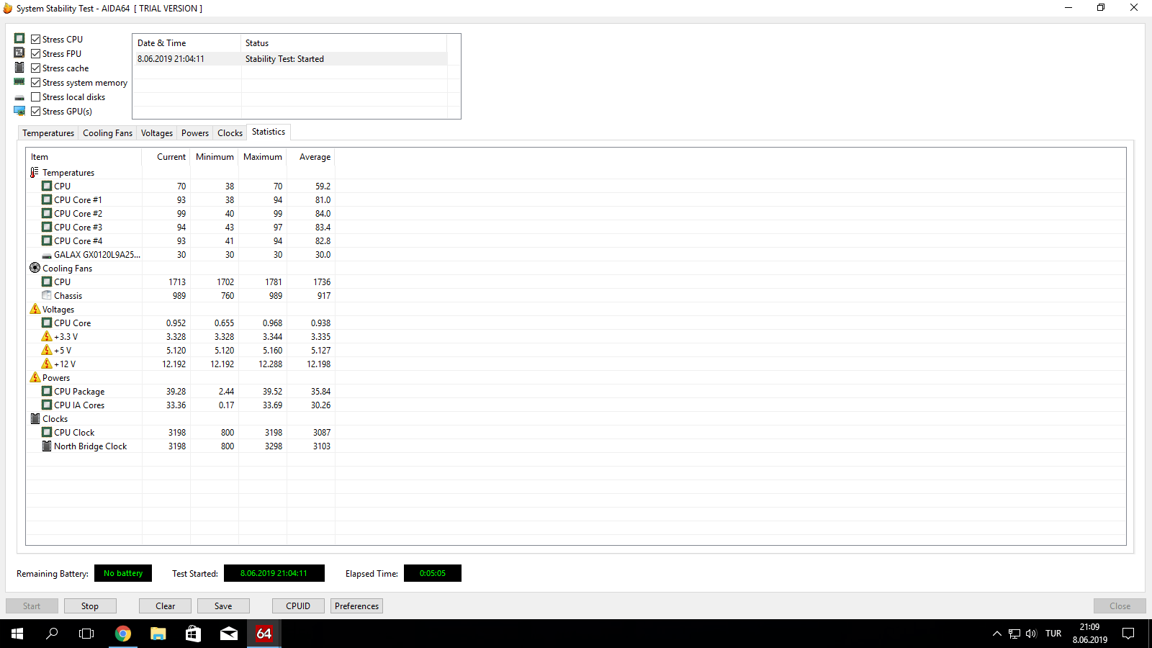Screen dimensions: 1152x648
Task: Click the taskbar clock showing 21:09
Action: [x=1089, y=634]
